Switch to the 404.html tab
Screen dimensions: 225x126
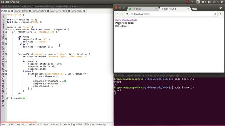(77, 11)
